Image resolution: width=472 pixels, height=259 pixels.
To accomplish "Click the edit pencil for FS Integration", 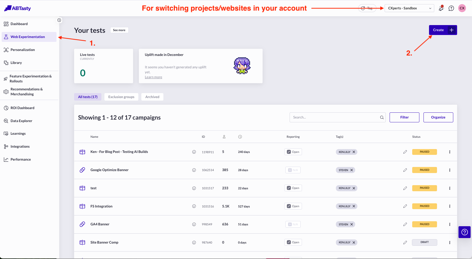I will click(405, 206).
